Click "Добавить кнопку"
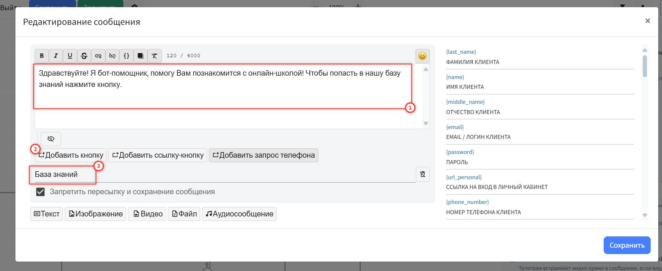662x271 pixels. (71, 155)
